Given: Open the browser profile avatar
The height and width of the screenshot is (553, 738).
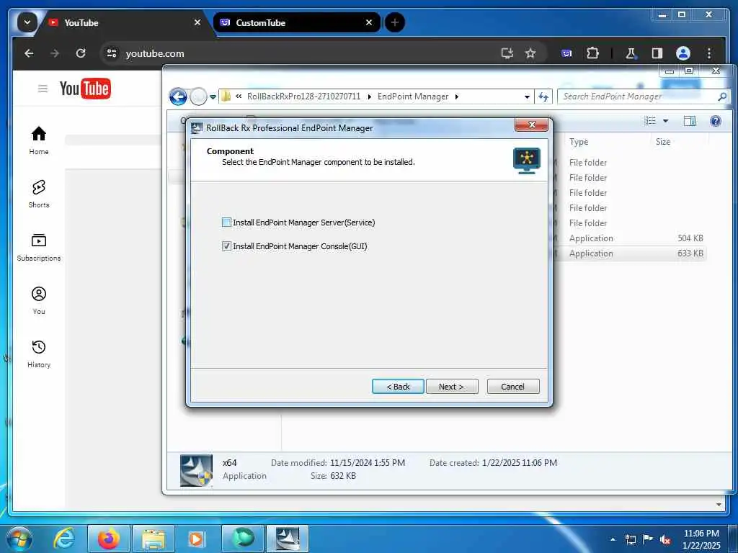Looking at the screenshot, I should [x=683, y=53].
